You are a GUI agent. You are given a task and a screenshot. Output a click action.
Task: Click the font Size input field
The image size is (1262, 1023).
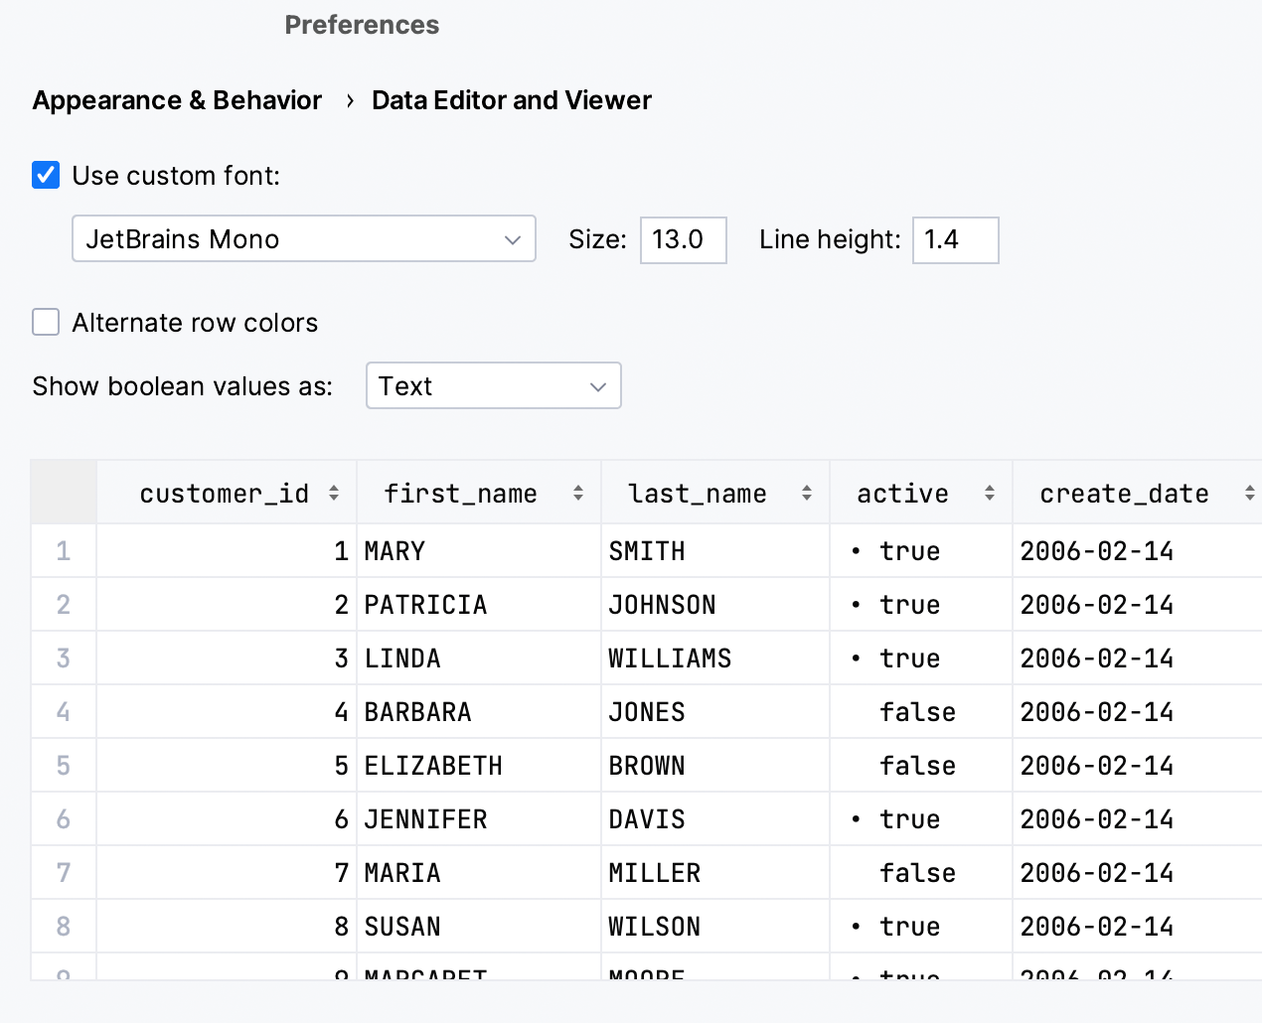tap(683, 240)
